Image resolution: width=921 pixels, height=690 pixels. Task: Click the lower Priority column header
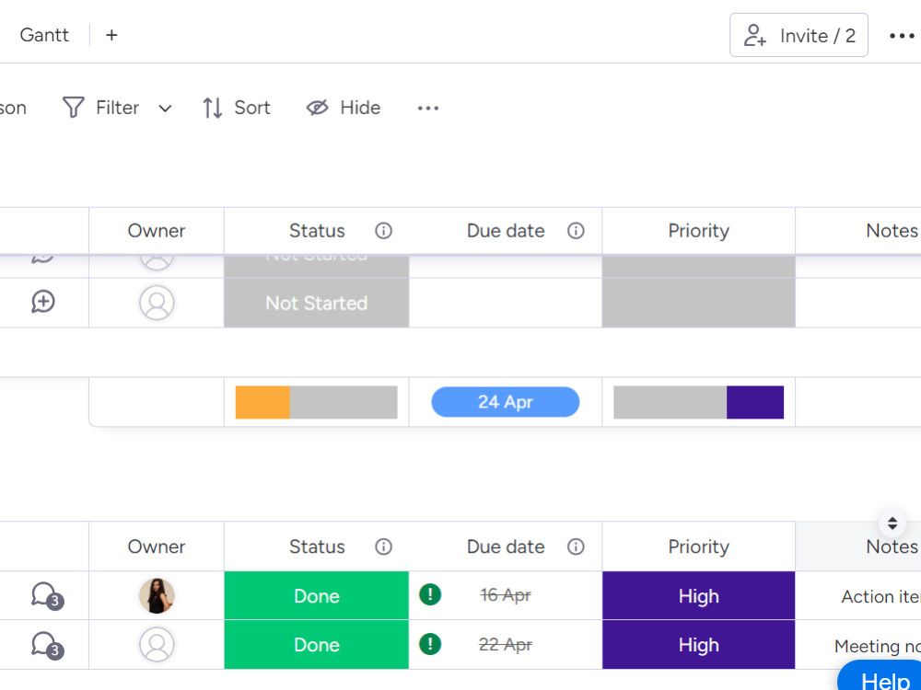click(x=698, y=546)
